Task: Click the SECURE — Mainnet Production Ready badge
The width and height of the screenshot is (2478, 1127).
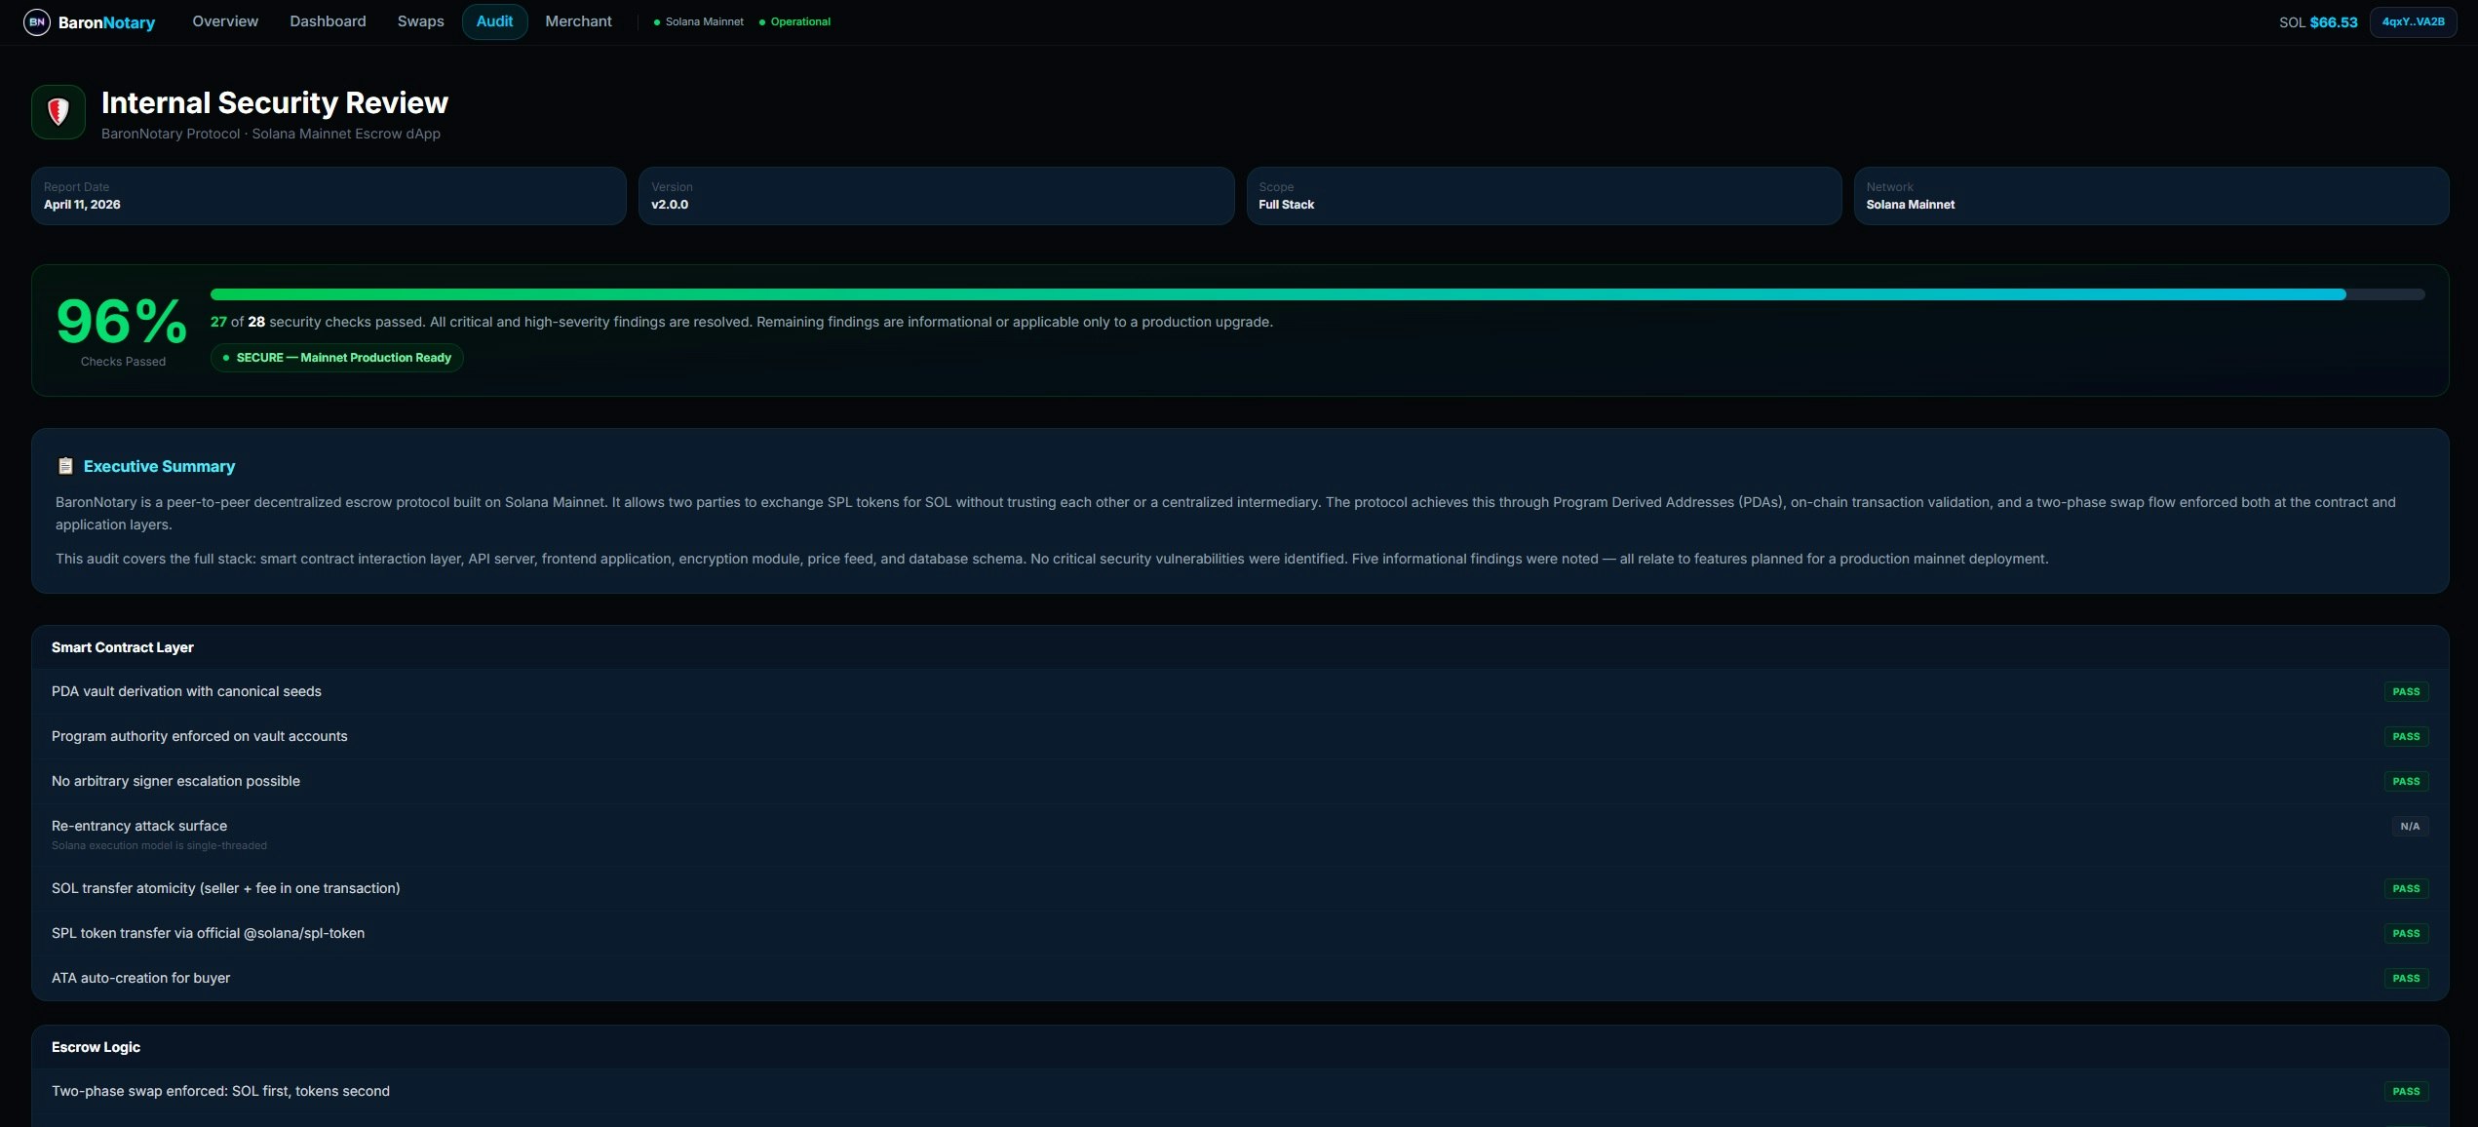Action: coord(336,358)
